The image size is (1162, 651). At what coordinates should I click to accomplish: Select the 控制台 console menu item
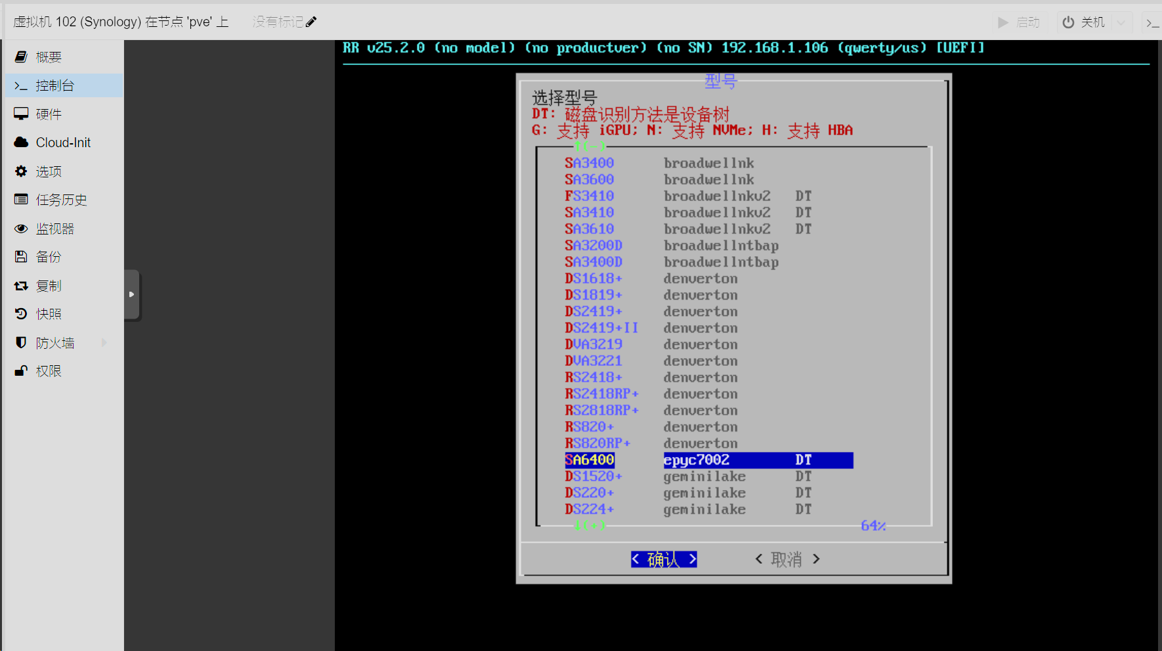[x=64, y=85]
